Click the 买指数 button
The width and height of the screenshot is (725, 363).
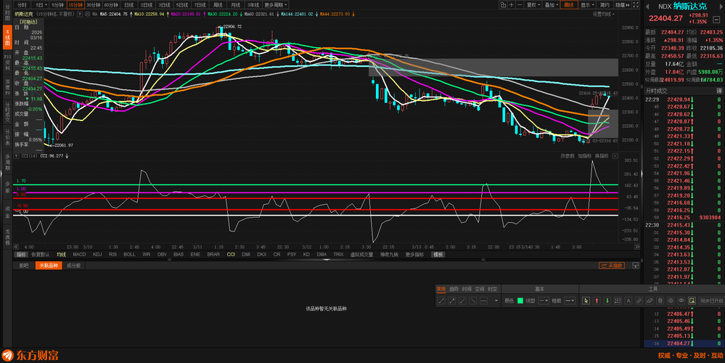(x=613, y=266)
